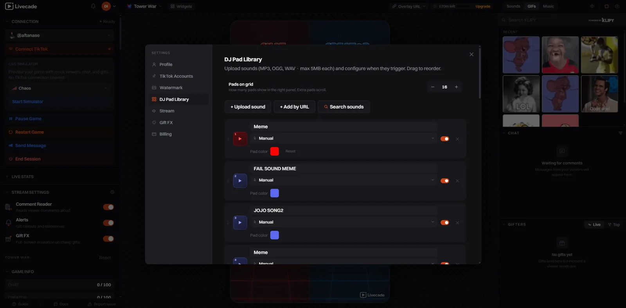Toggle Gift FX switch in stream settings

(x=108, y=239)
